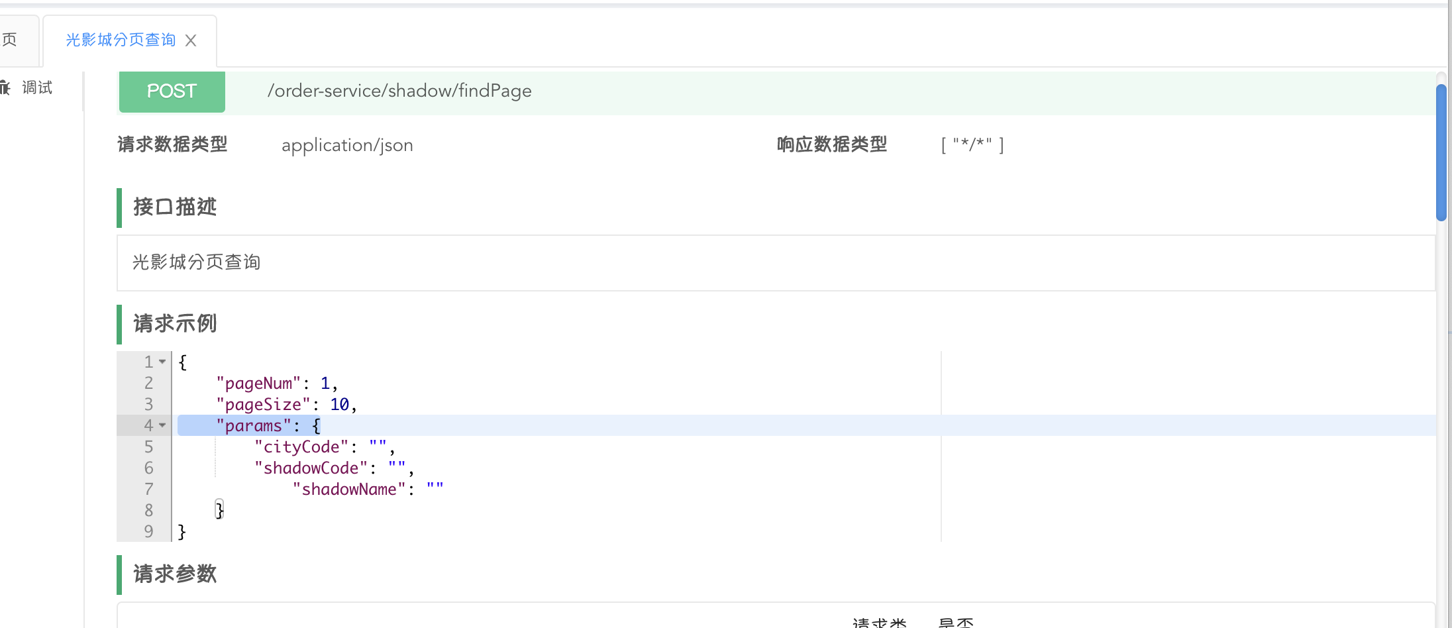Click the 响应数据类型 label

pyautogui.click(x=832, y=144)
